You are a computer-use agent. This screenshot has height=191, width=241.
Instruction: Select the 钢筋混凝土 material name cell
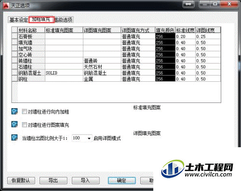(31, 73)
